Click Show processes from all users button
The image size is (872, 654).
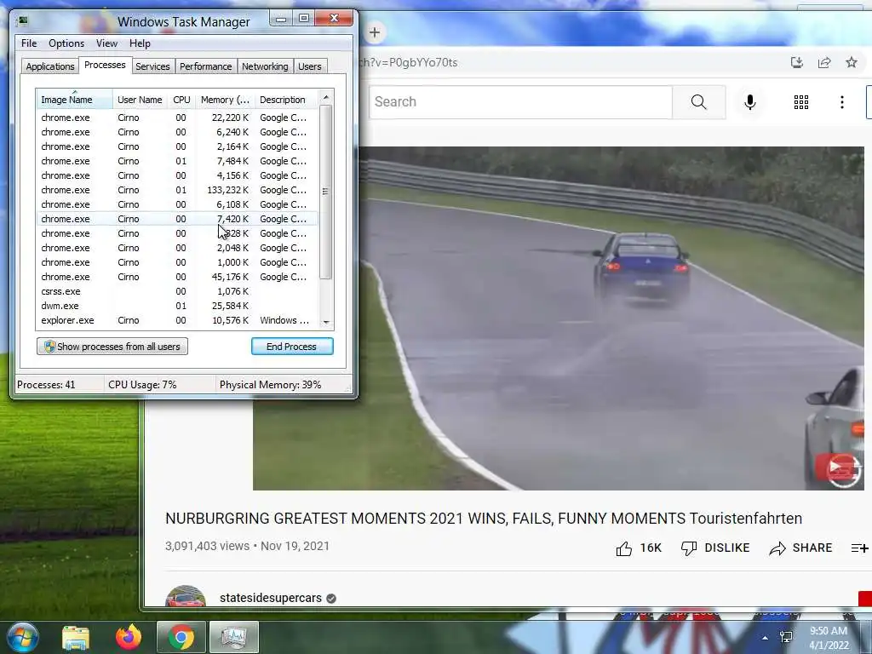[112, 347]
